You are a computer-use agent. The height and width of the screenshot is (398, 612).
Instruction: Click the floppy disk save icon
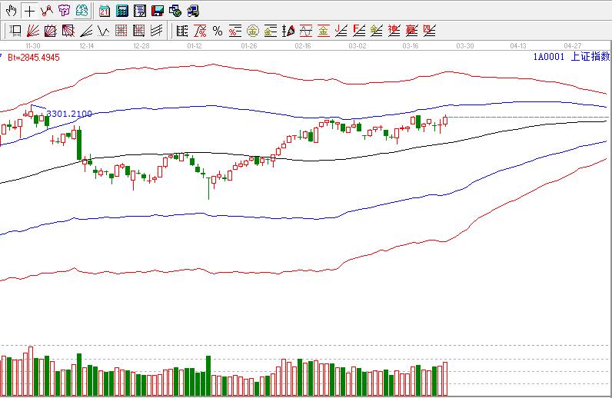tap(157, 11)
